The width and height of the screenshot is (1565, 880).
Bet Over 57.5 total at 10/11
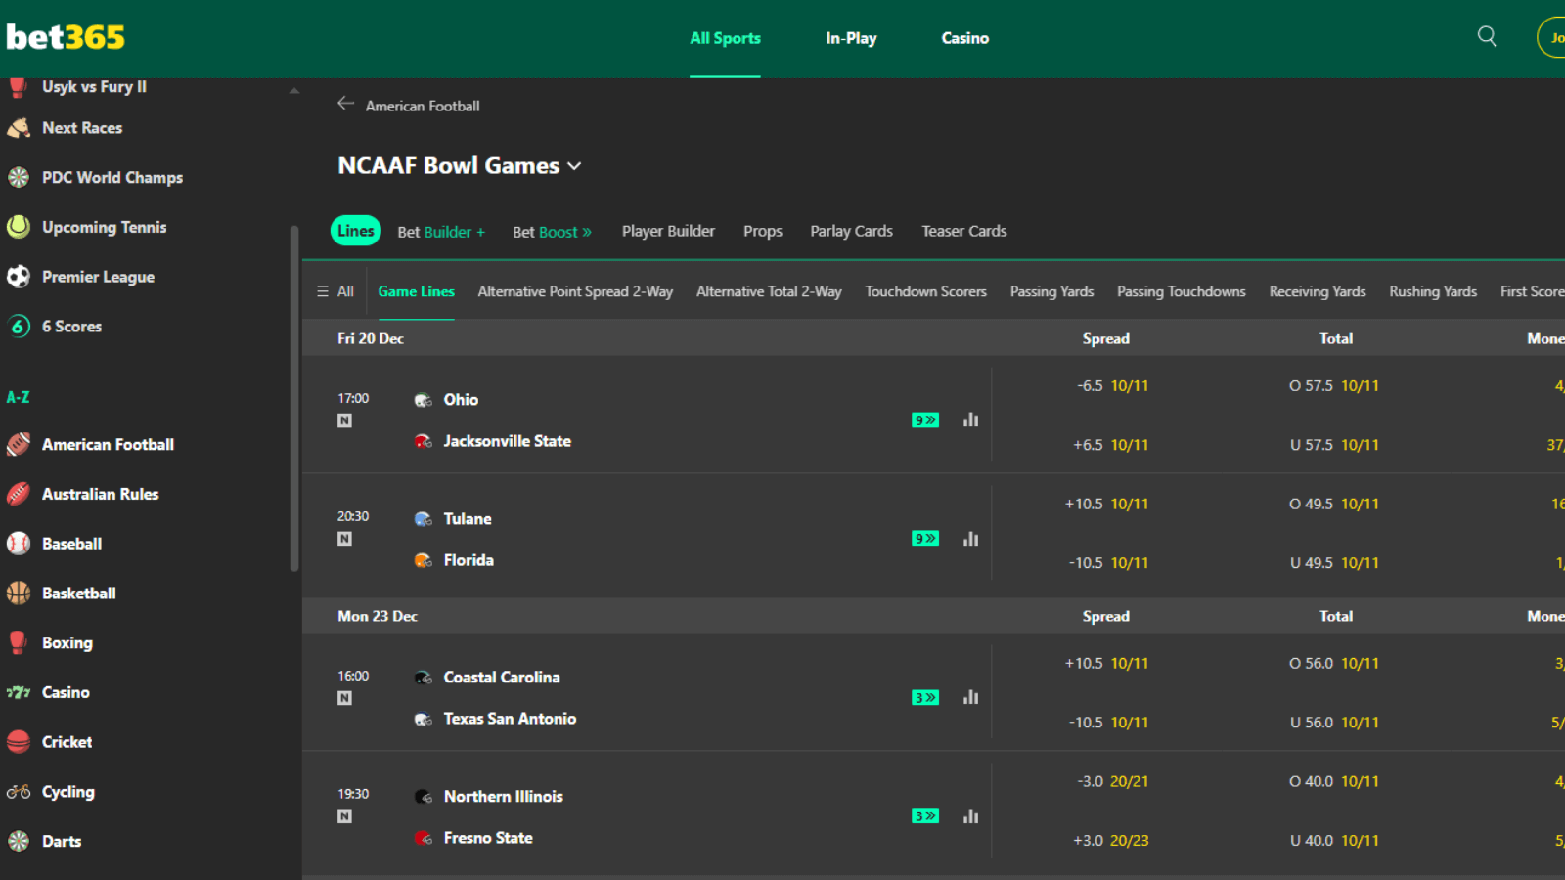coord(1334,386)
